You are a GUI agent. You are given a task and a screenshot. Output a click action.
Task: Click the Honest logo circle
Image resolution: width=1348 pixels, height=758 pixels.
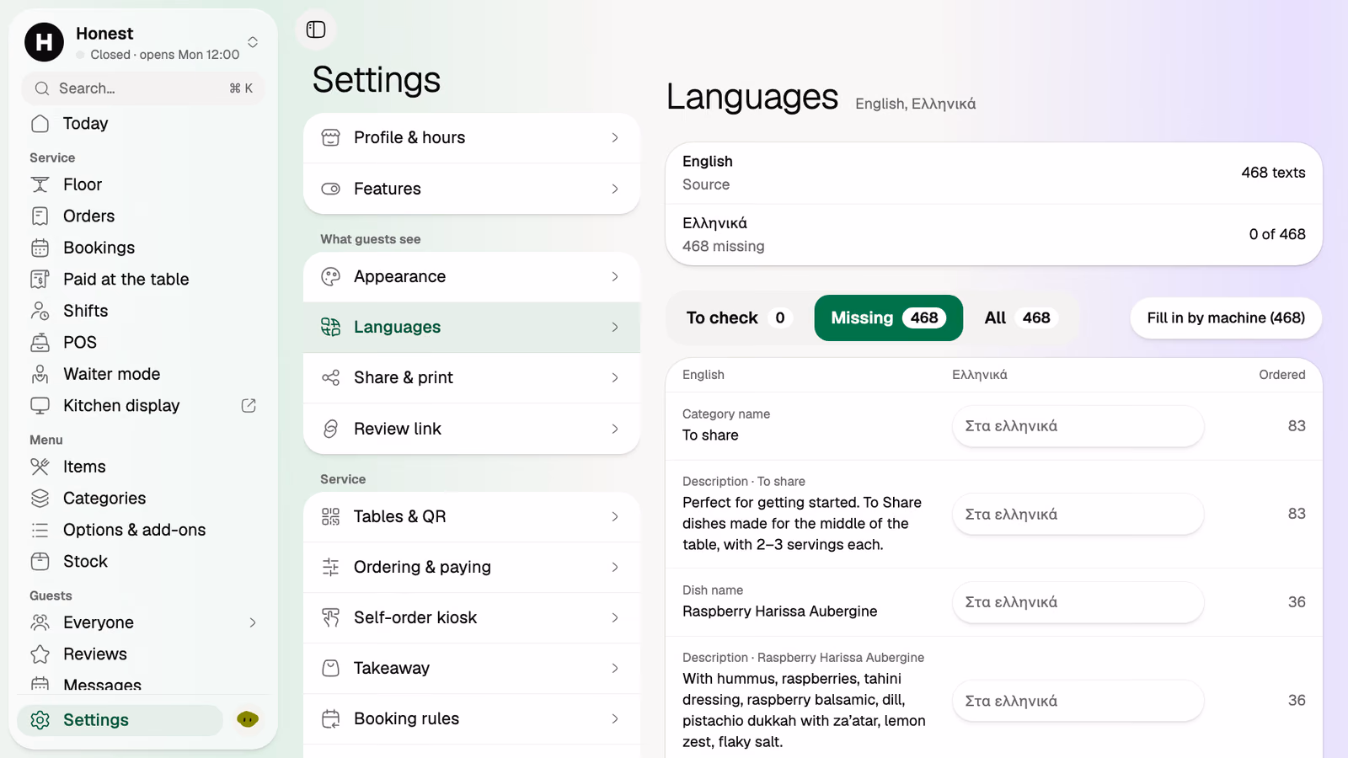coord(44,42)
